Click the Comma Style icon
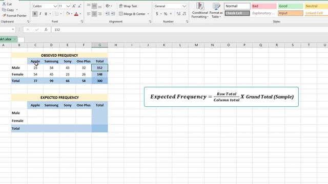The width and height of the screenshot is (328, 184). click(171, 14)
